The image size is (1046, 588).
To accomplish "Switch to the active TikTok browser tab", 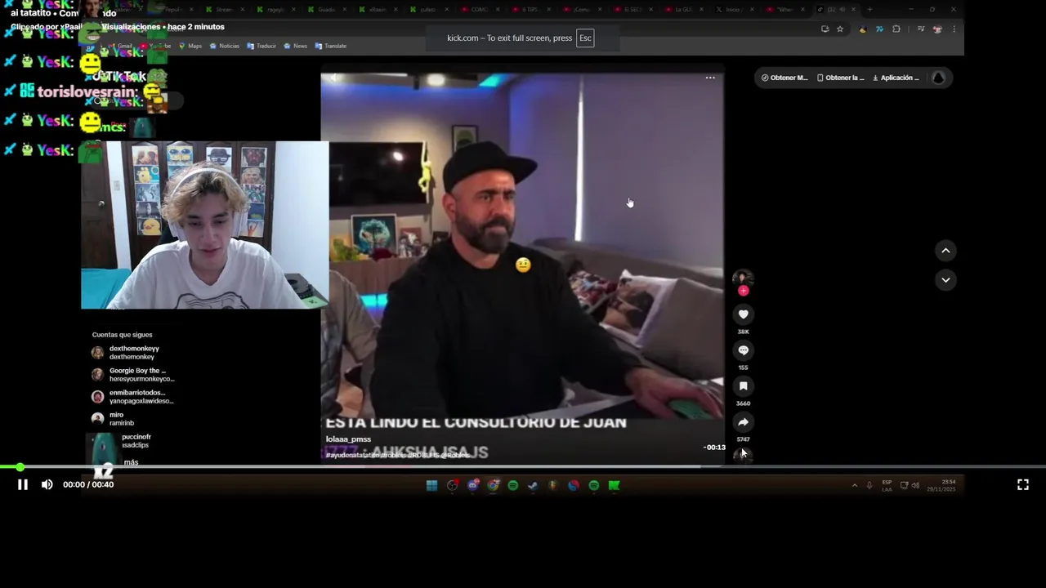I will point(835,10).
